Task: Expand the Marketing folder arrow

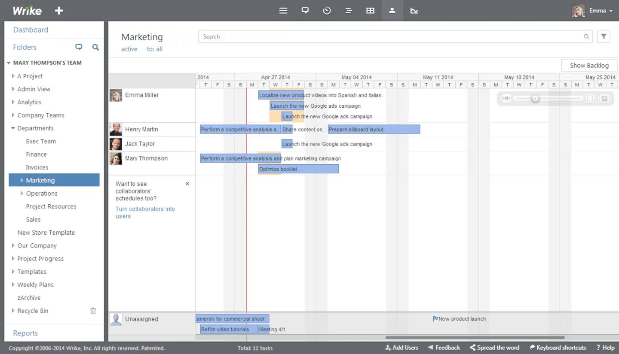Action: (21, 180)
